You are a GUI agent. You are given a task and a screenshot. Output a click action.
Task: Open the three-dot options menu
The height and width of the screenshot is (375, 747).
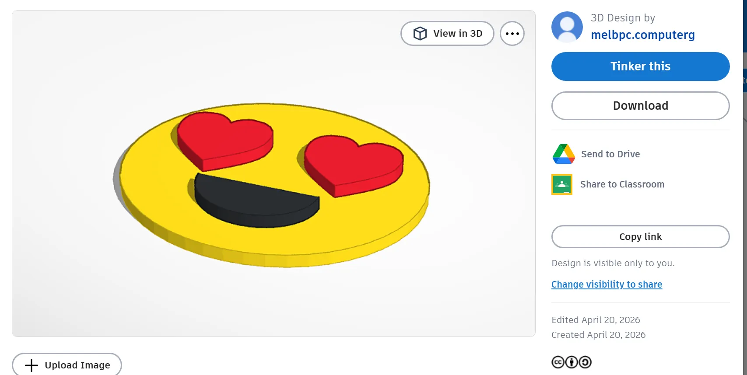coord(512,33)
